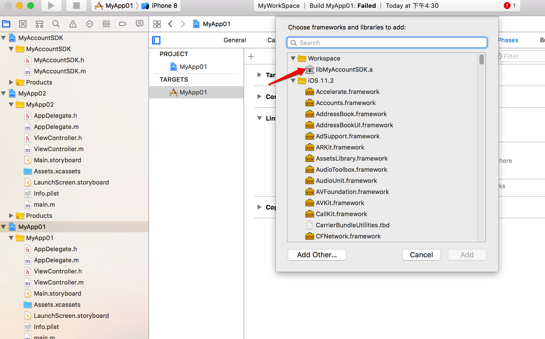The width and height of the screenshot is (545, 339).
Task: Open the Report navigator speech bubble
Action: [x=140, y=24]
